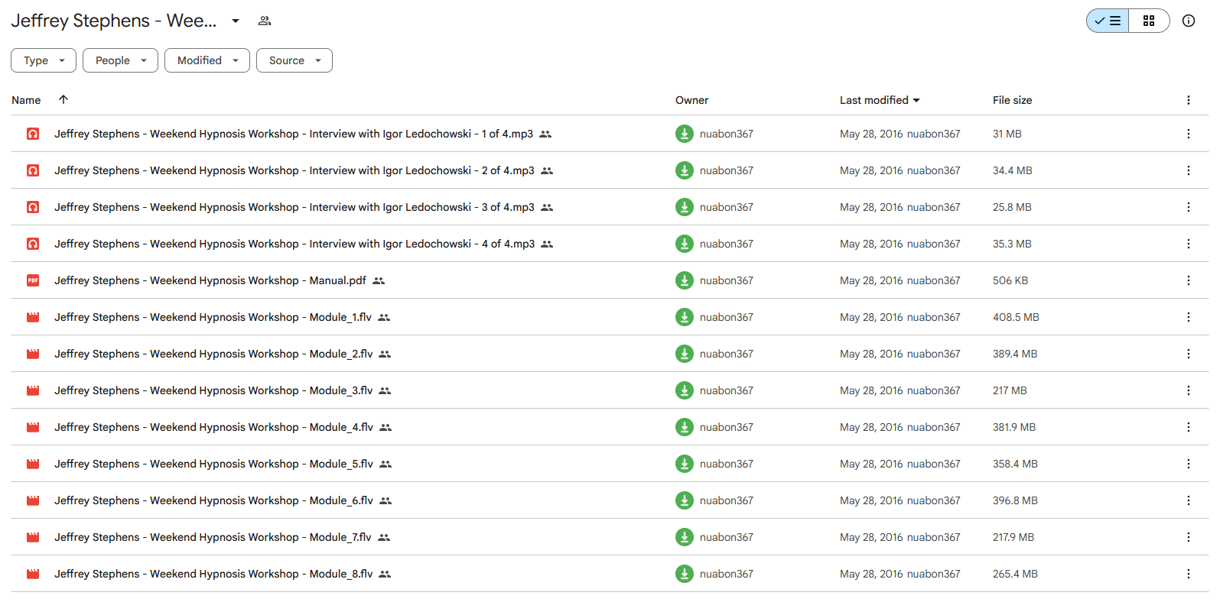Click the Jeffrey Stephens folder title
Image resolution: width=1220 pixels, height=602 pixels.
[113, 21]
